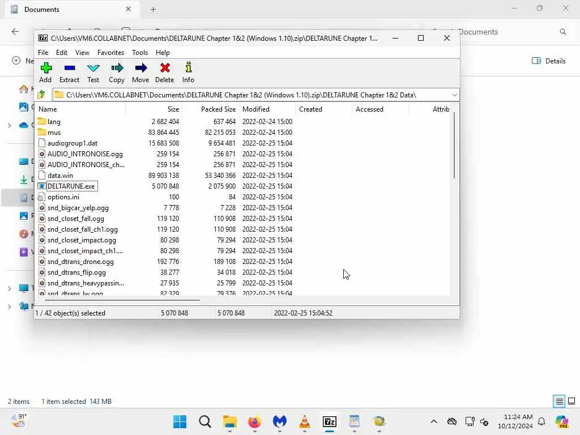
Task: Sort by Created column header
Action: pos(323,109)
